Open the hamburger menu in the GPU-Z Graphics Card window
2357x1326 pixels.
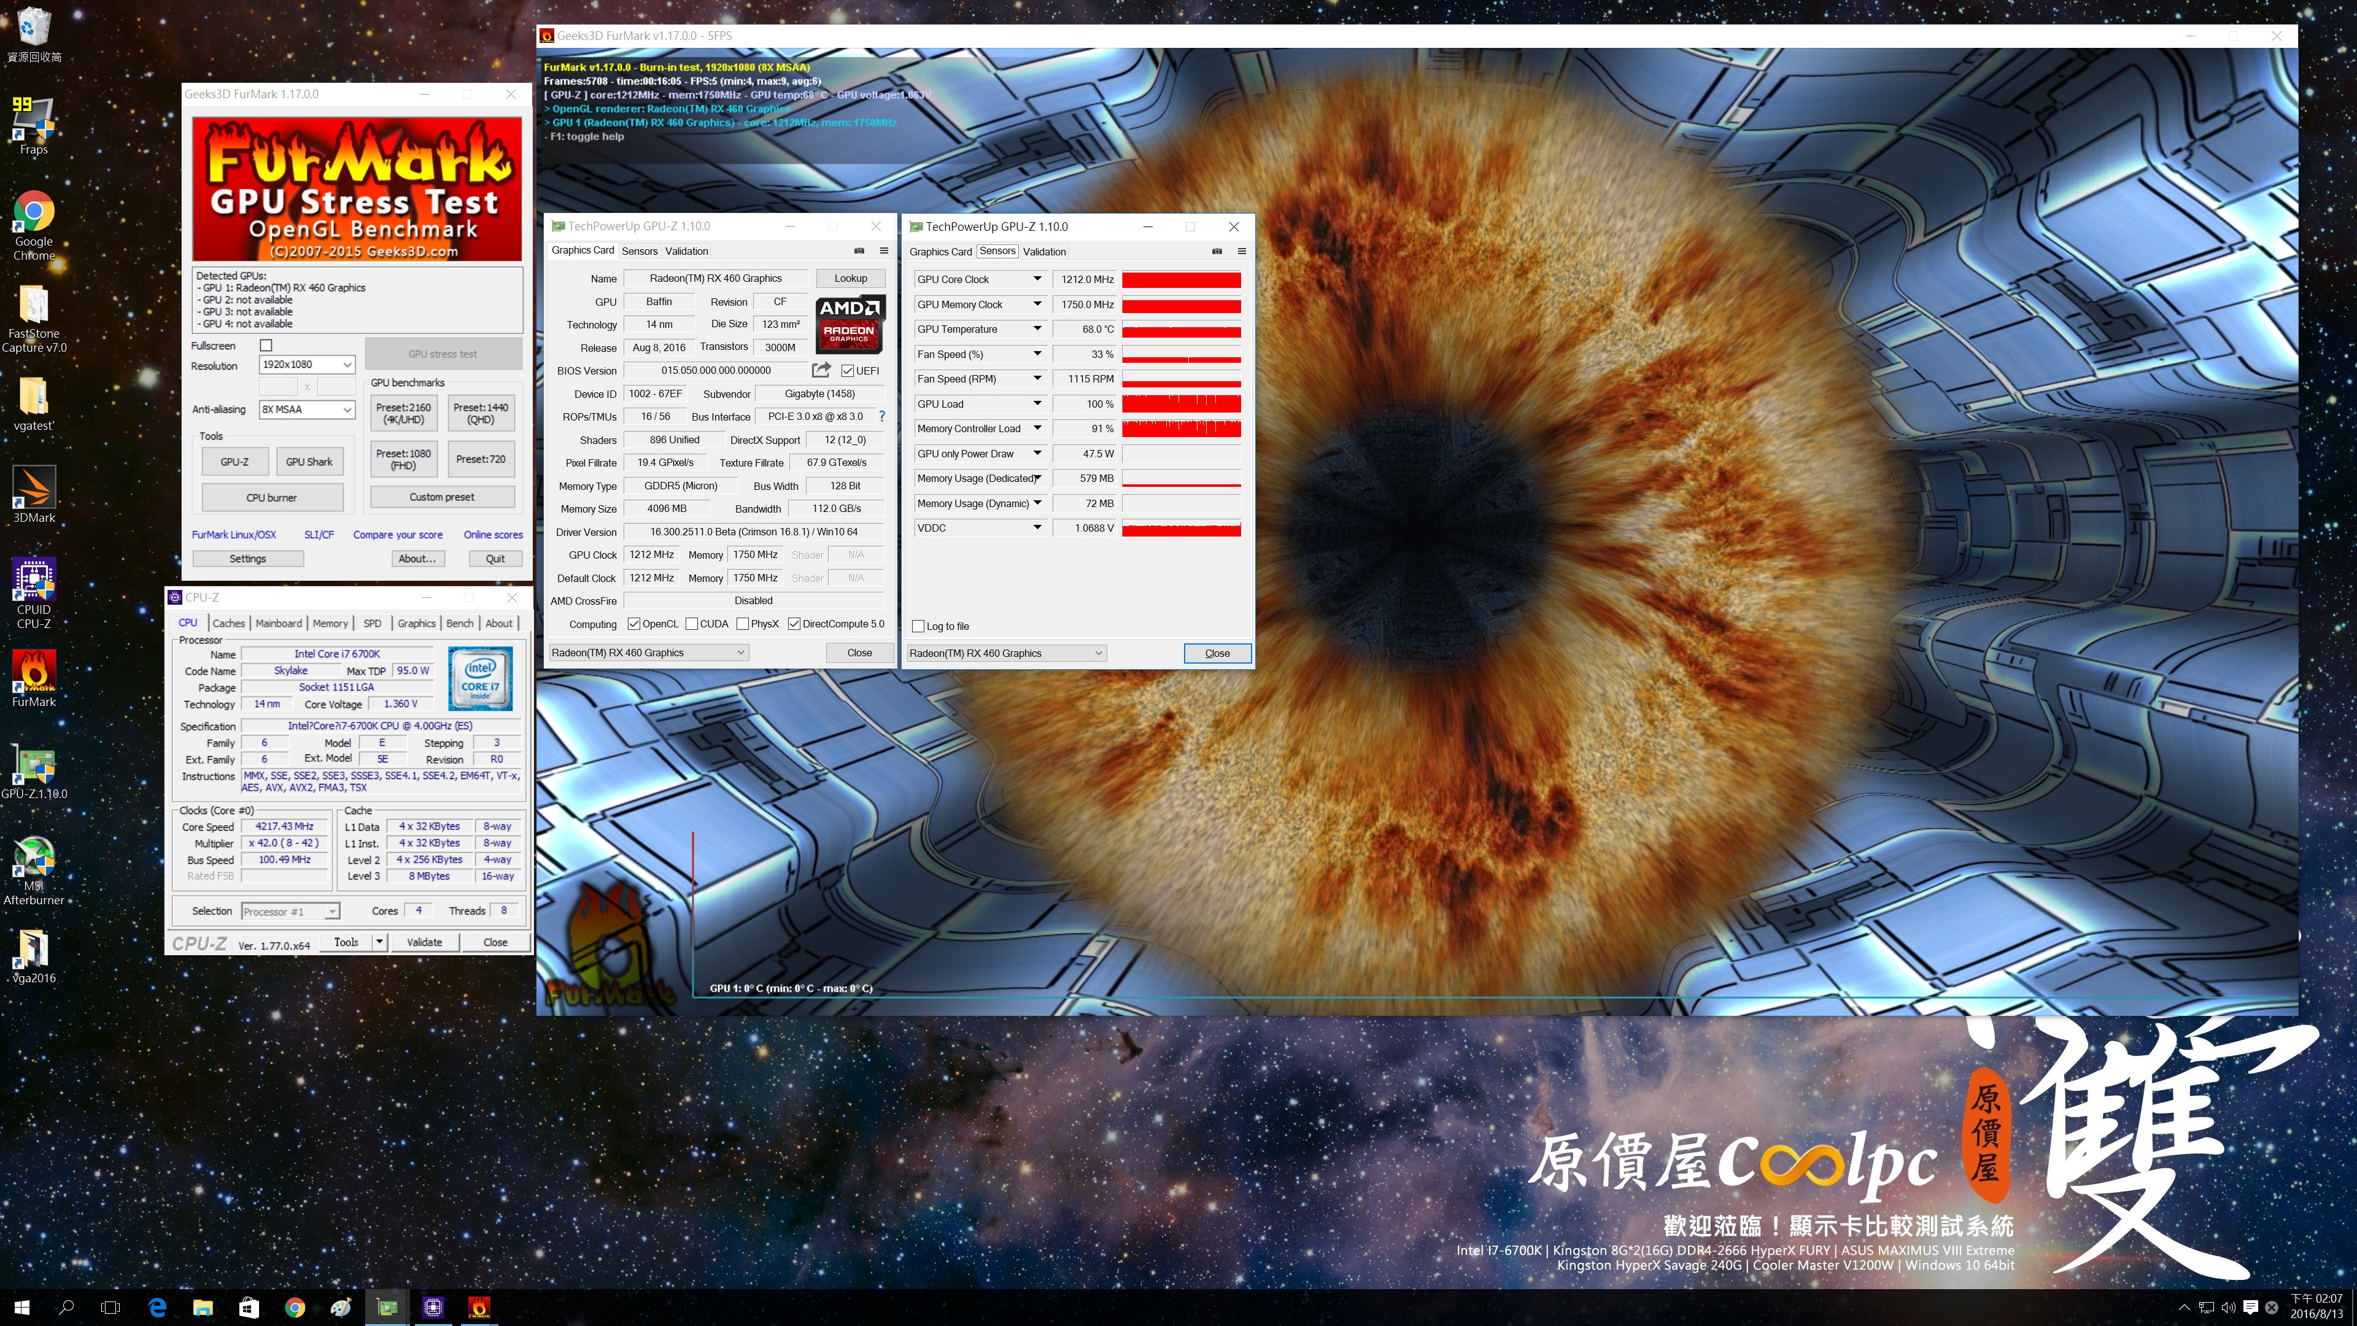point(884,250)
